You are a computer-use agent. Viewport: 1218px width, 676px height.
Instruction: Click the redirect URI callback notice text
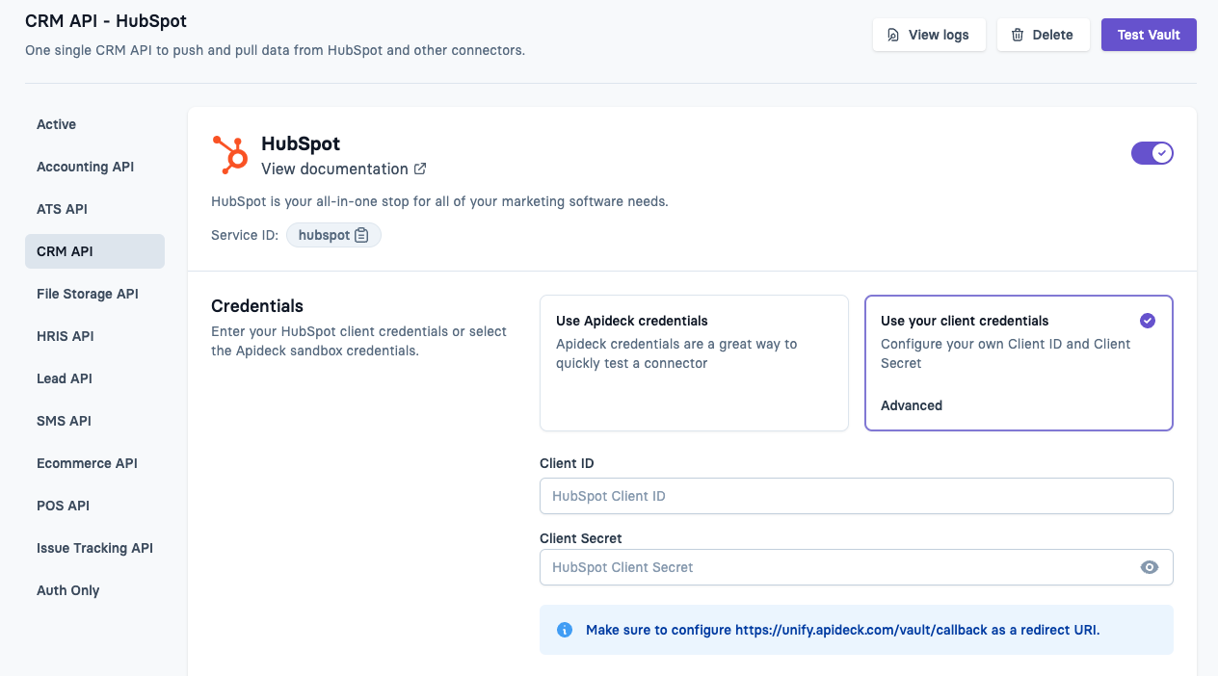click(x=842, y=630)
